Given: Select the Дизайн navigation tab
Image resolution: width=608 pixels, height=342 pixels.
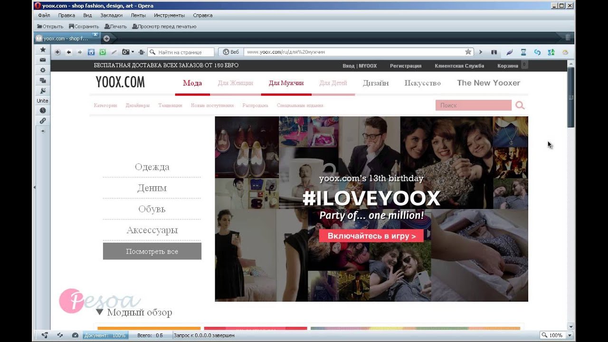Looking at the screenshot, I should pos(376,83).
